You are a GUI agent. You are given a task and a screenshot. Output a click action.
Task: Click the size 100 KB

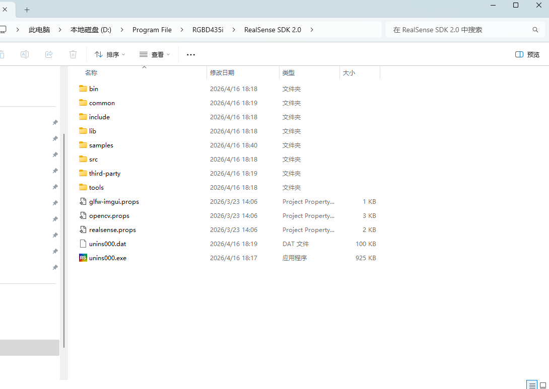coord(366,244)
